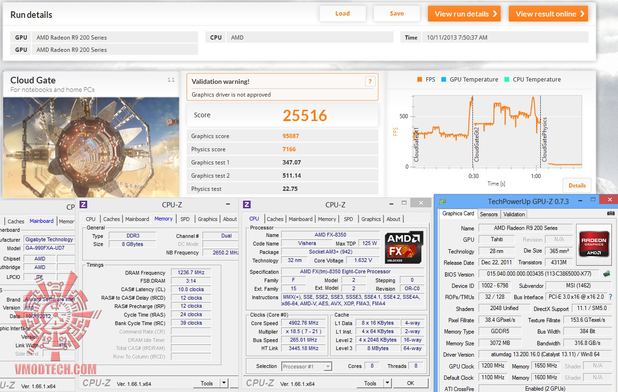
Task: Click the Tools button in the CPU-Z Memory window
Action: [207, 384]
